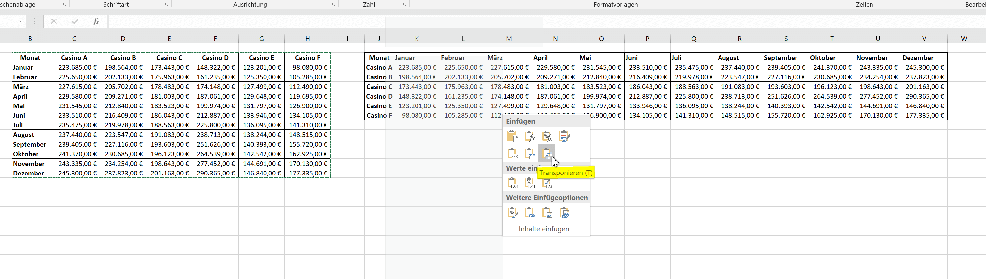The width and height of the screenshot is (986, 279).
Task: Click the 'Monat' cell in column B
Action: [x=30, y=58]
